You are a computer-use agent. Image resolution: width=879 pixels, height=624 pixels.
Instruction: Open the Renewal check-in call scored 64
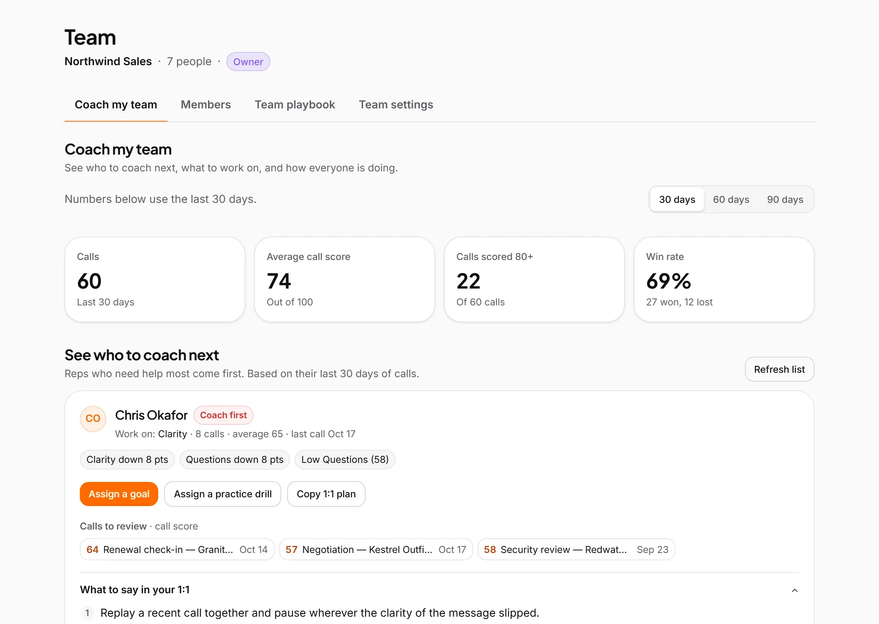coord(177,549)
